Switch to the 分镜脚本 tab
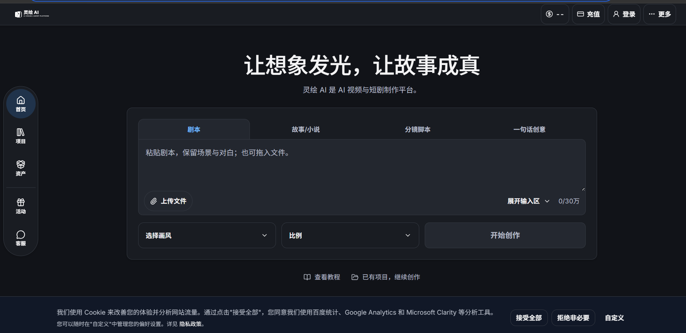This screenshot has width=686, height=333. 418,129
